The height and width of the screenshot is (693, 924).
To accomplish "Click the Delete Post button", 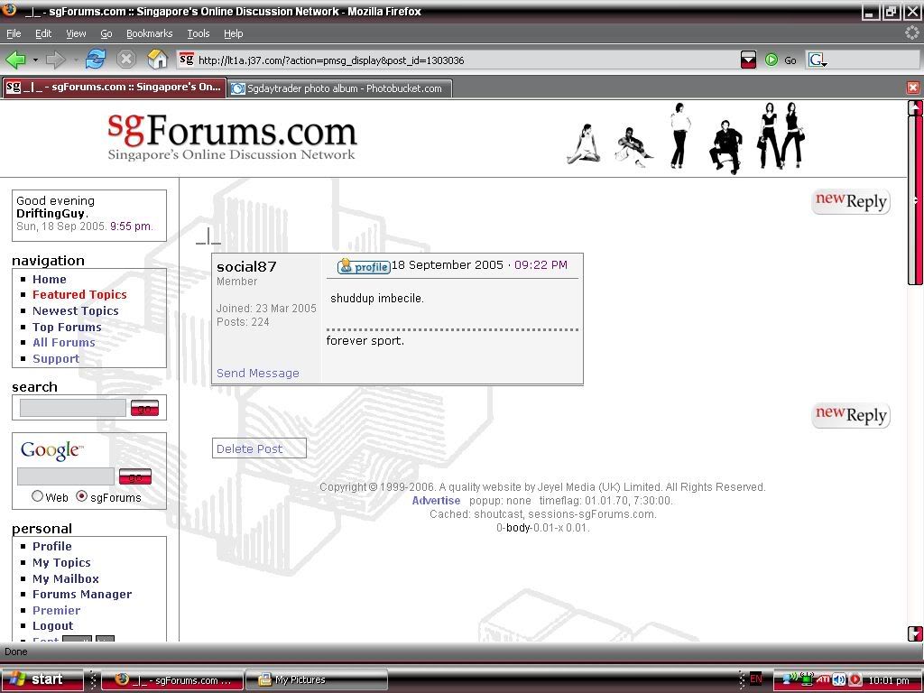I will tap(259, 448).
